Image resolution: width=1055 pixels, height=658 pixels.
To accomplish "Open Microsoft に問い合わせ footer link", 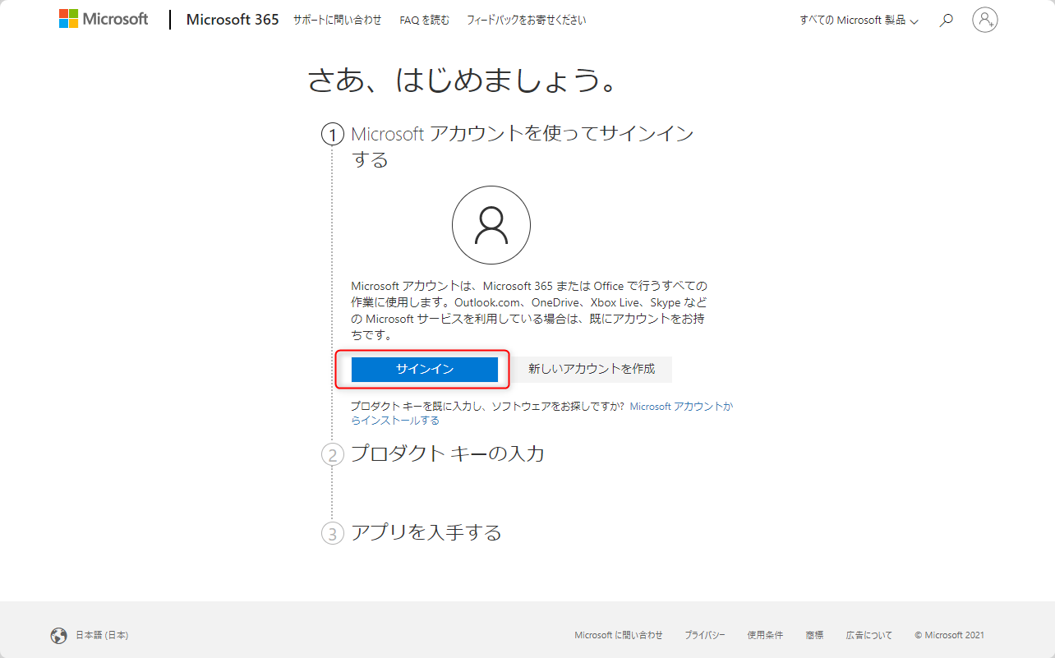I will click(619, 635).
